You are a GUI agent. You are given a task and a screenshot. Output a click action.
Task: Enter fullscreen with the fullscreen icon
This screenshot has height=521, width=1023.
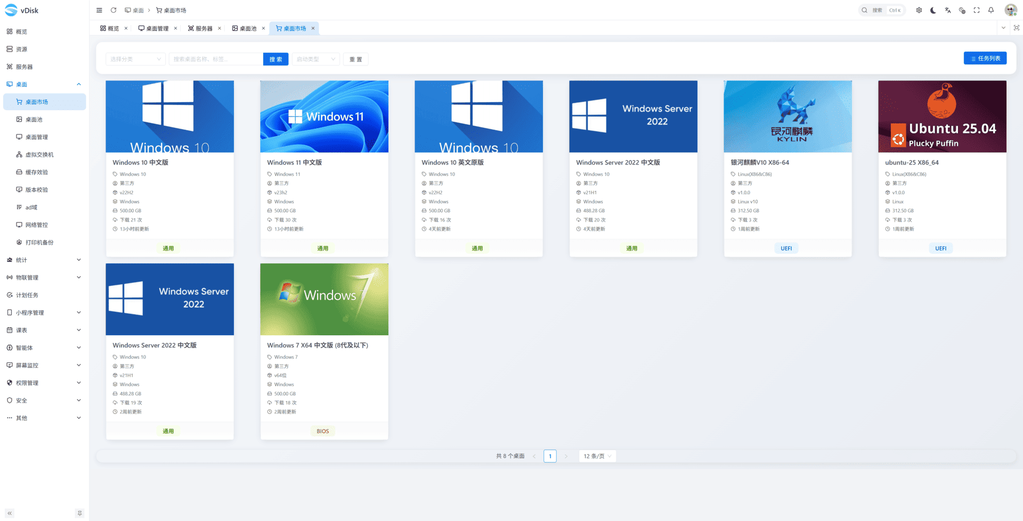977,10
